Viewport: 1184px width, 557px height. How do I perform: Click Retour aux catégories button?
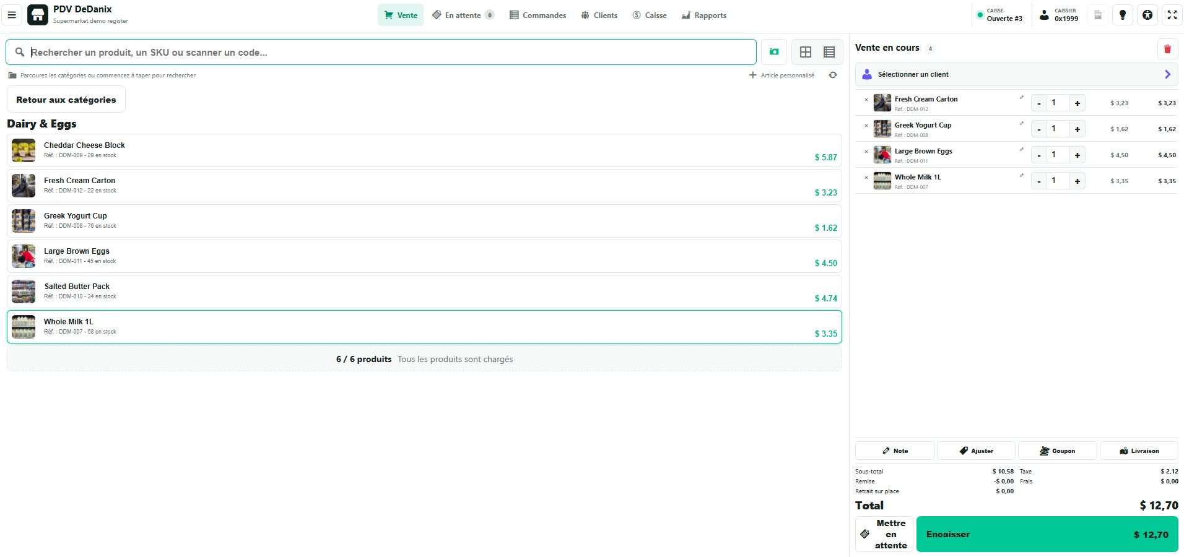pos(66,100)
